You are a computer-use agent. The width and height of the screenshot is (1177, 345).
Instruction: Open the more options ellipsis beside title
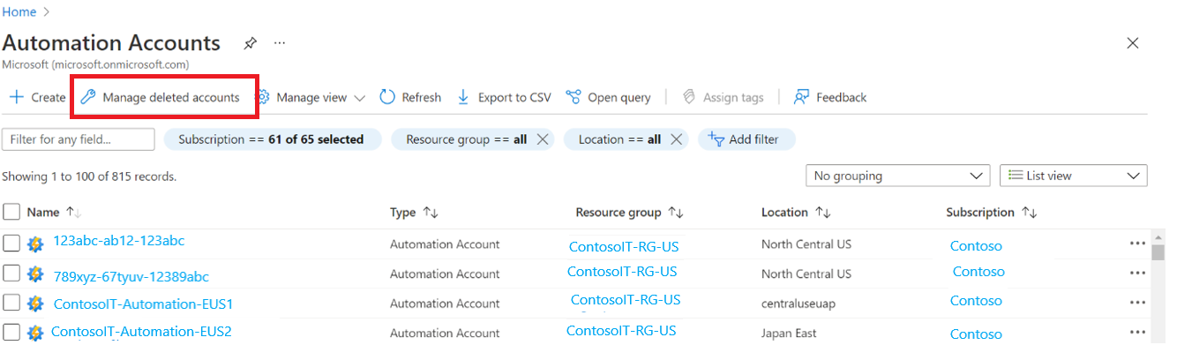pyautogui.click(x=279, y=42)
